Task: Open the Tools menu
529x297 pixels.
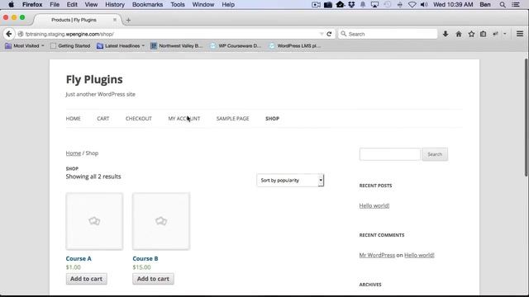Action: [178, 4]
